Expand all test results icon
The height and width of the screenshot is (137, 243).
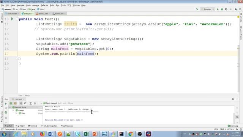coord(30,103)
